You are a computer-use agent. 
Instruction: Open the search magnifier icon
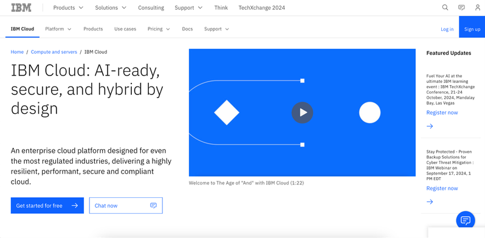(445, 8)
